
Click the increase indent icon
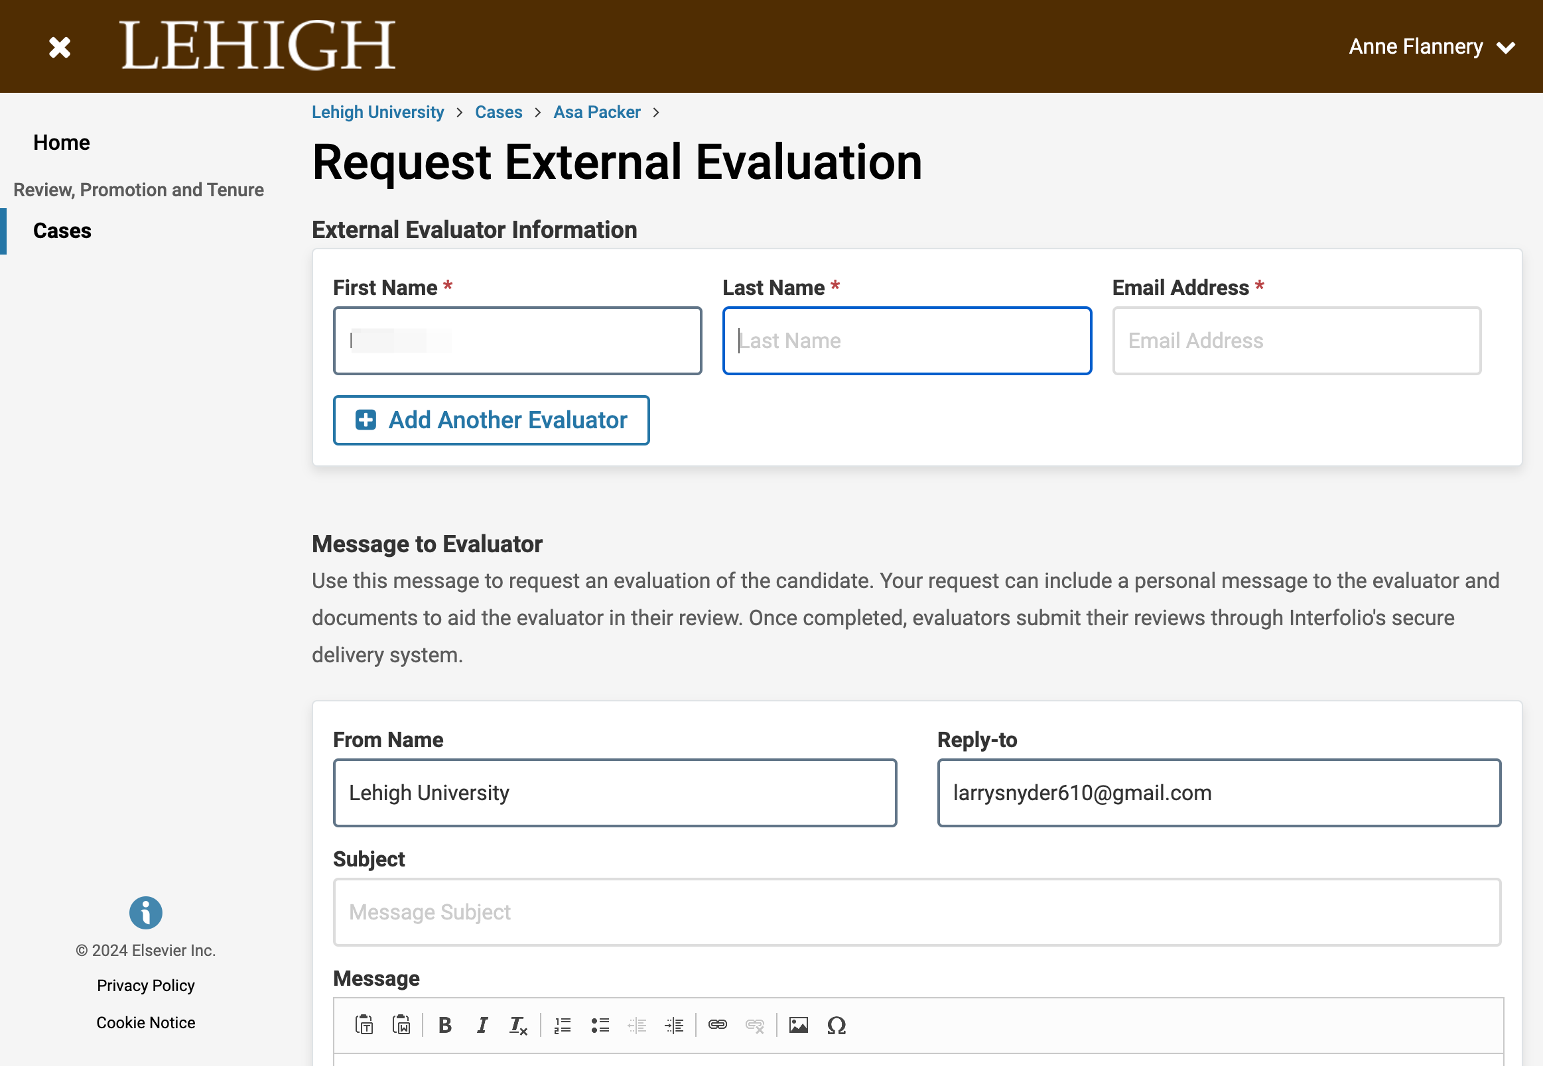674,1026
